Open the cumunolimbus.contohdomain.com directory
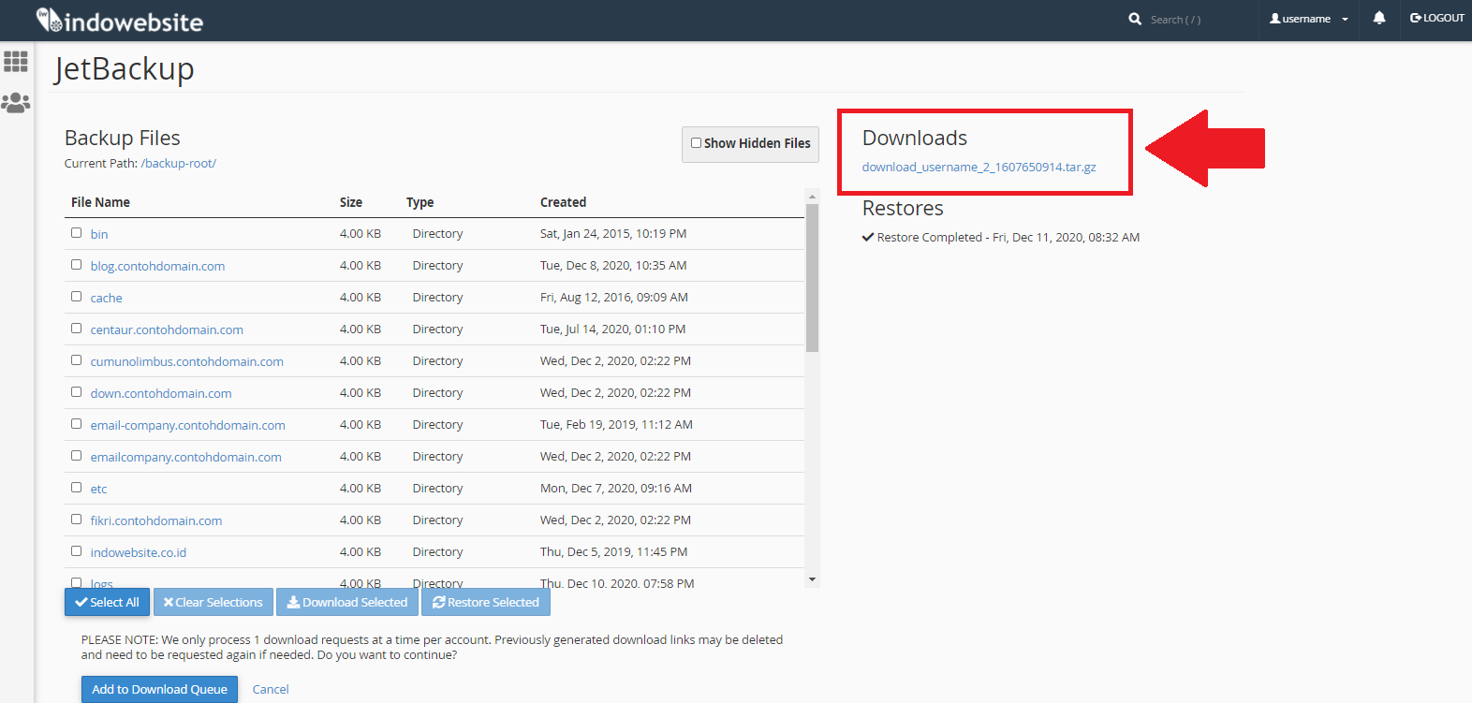 pos(186,361)
